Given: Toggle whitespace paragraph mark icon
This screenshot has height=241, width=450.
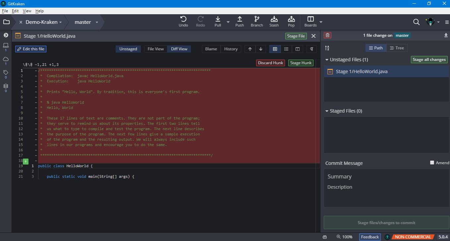Looking at the screenshot, I should pyautogui.click(x=311, y=49).
